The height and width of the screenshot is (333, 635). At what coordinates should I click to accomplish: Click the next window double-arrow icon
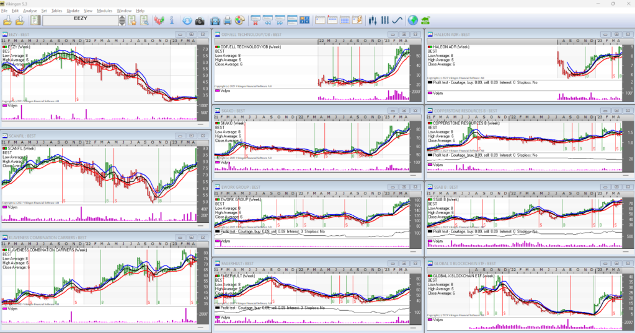[280, 20]
